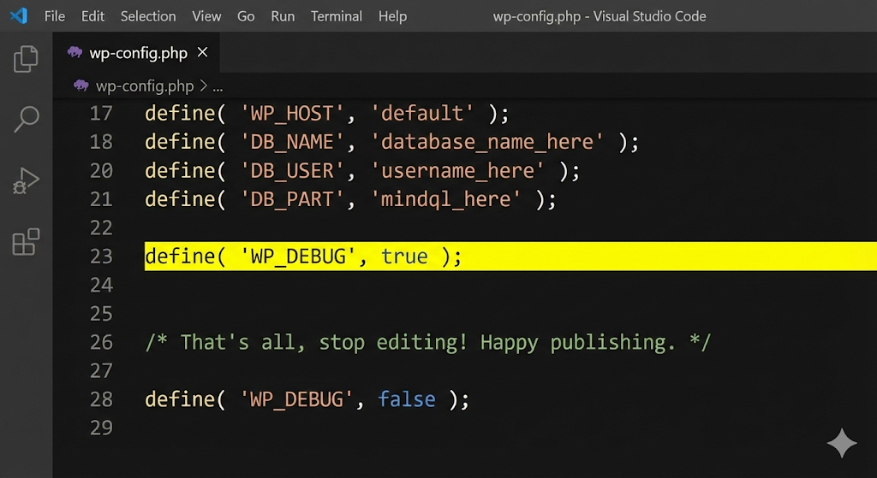877x478 pixels.
Task: Open the Search view in activity bar
Action: click(26, 119)
